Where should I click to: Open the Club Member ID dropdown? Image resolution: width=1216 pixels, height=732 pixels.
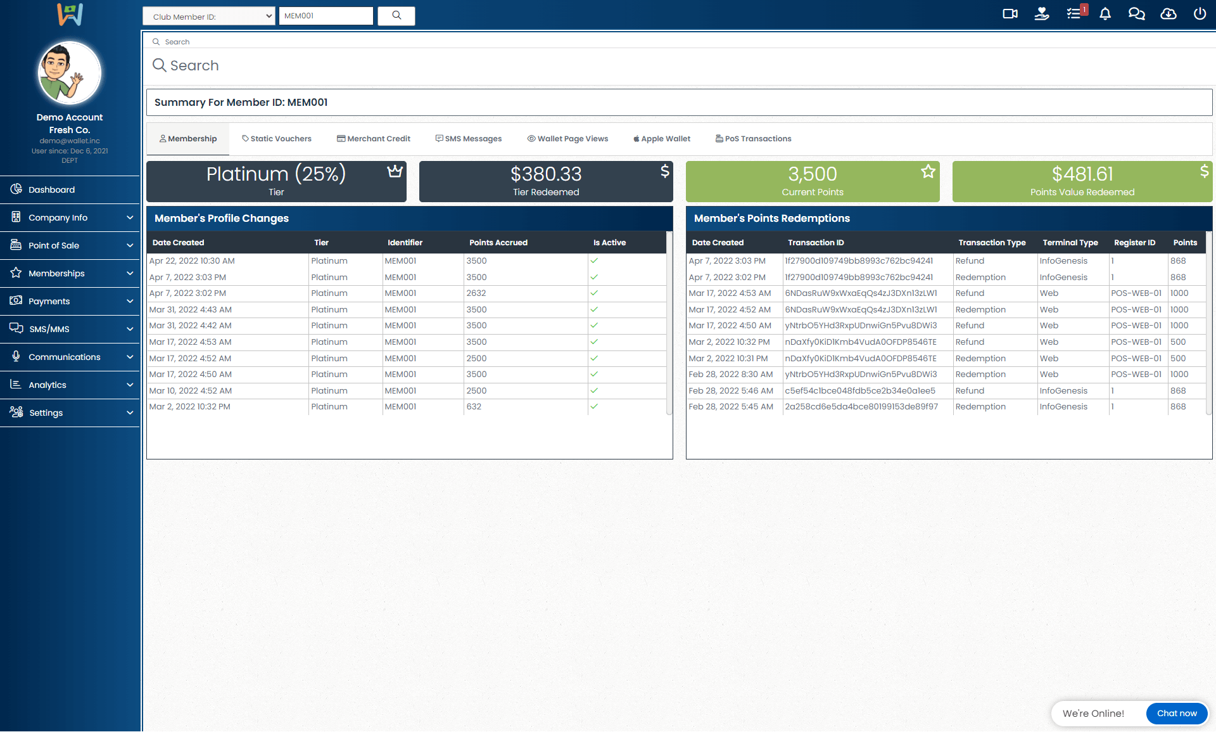209,16
